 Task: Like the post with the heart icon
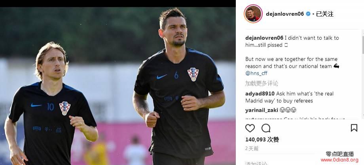click(x=250, y=128)
